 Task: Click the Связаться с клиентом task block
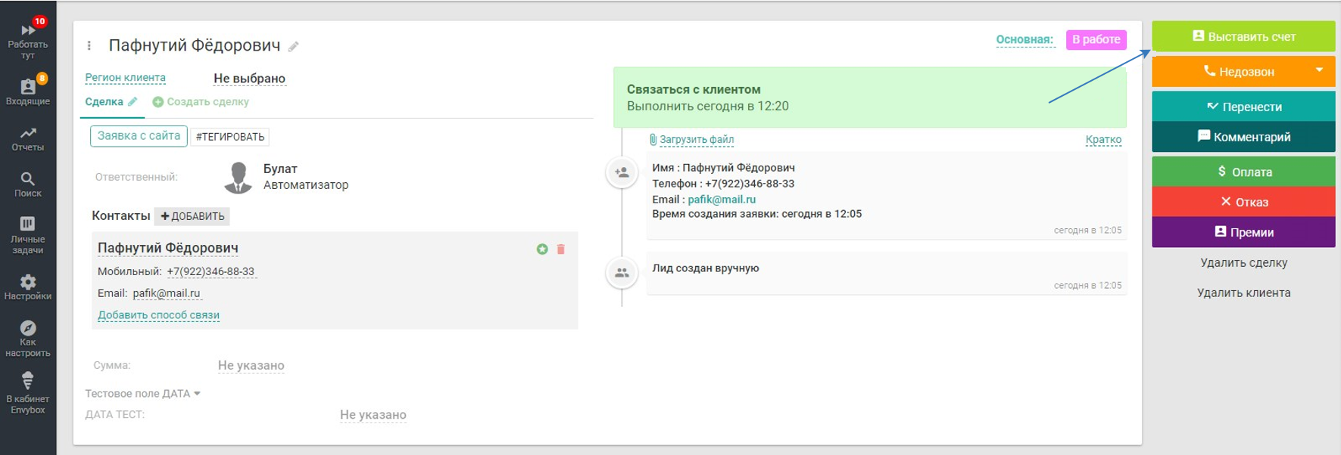click(x=869, y=97)
